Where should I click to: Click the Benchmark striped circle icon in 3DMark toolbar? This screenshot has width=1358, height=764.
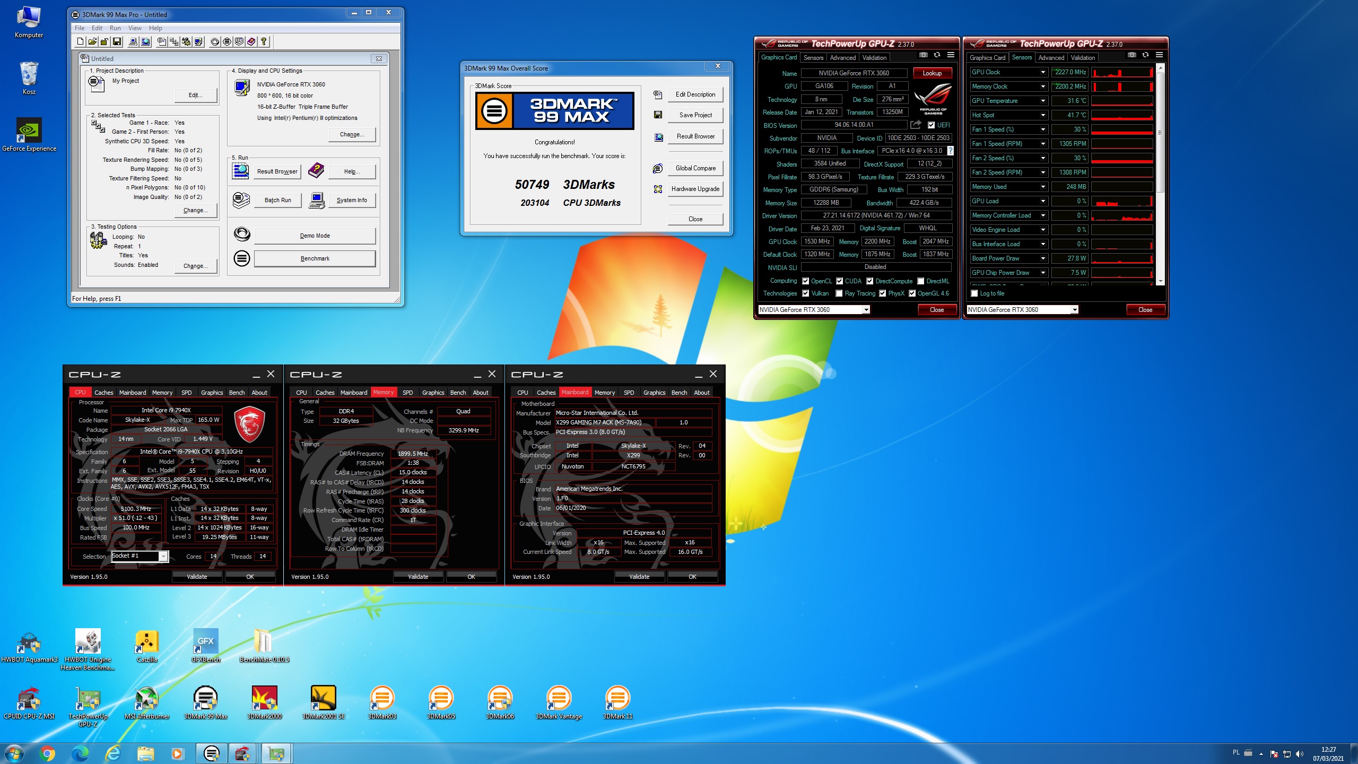(x=227, y=41)
